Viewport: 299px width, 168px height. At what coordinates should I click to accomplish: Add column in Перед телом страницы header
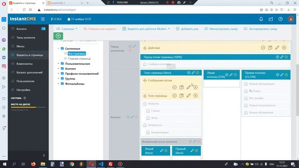278,57
